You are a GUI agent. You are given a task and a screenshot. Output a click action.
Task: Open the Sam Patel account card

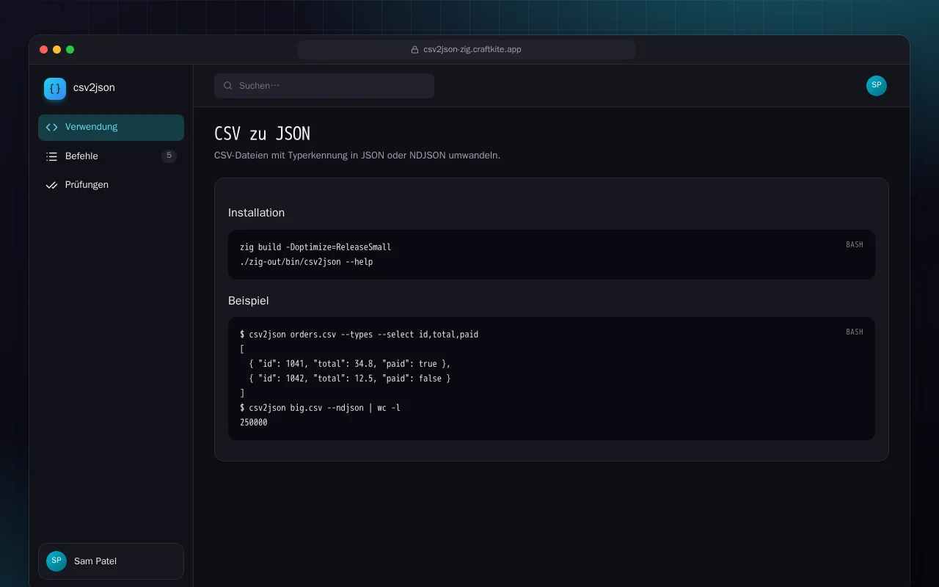tap(111, 561)
